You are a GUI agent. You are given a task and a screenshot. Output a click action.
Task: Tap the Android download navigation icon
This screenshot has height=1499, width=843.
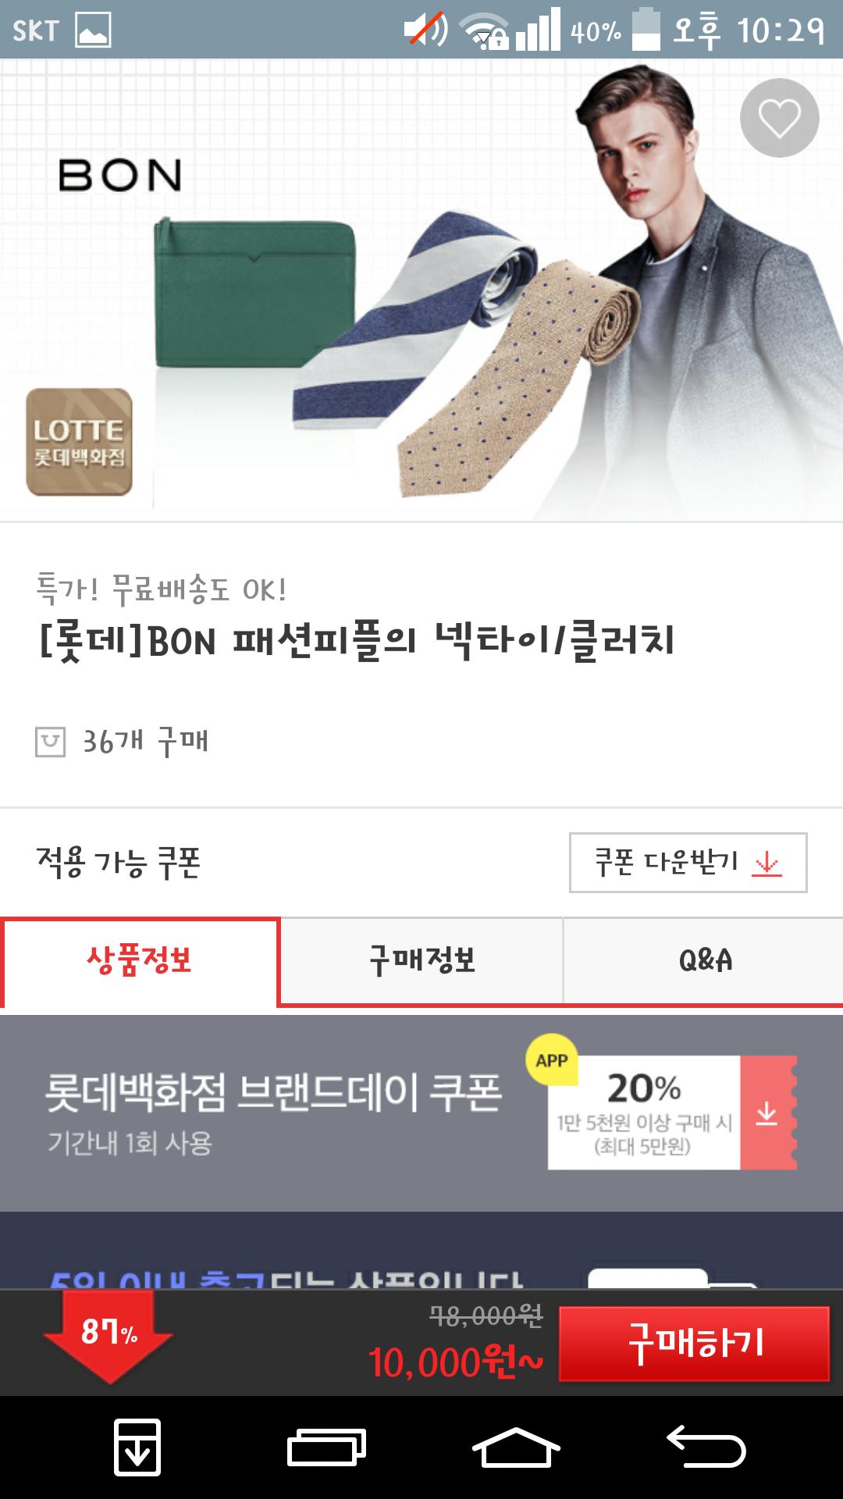[137, 1447]
